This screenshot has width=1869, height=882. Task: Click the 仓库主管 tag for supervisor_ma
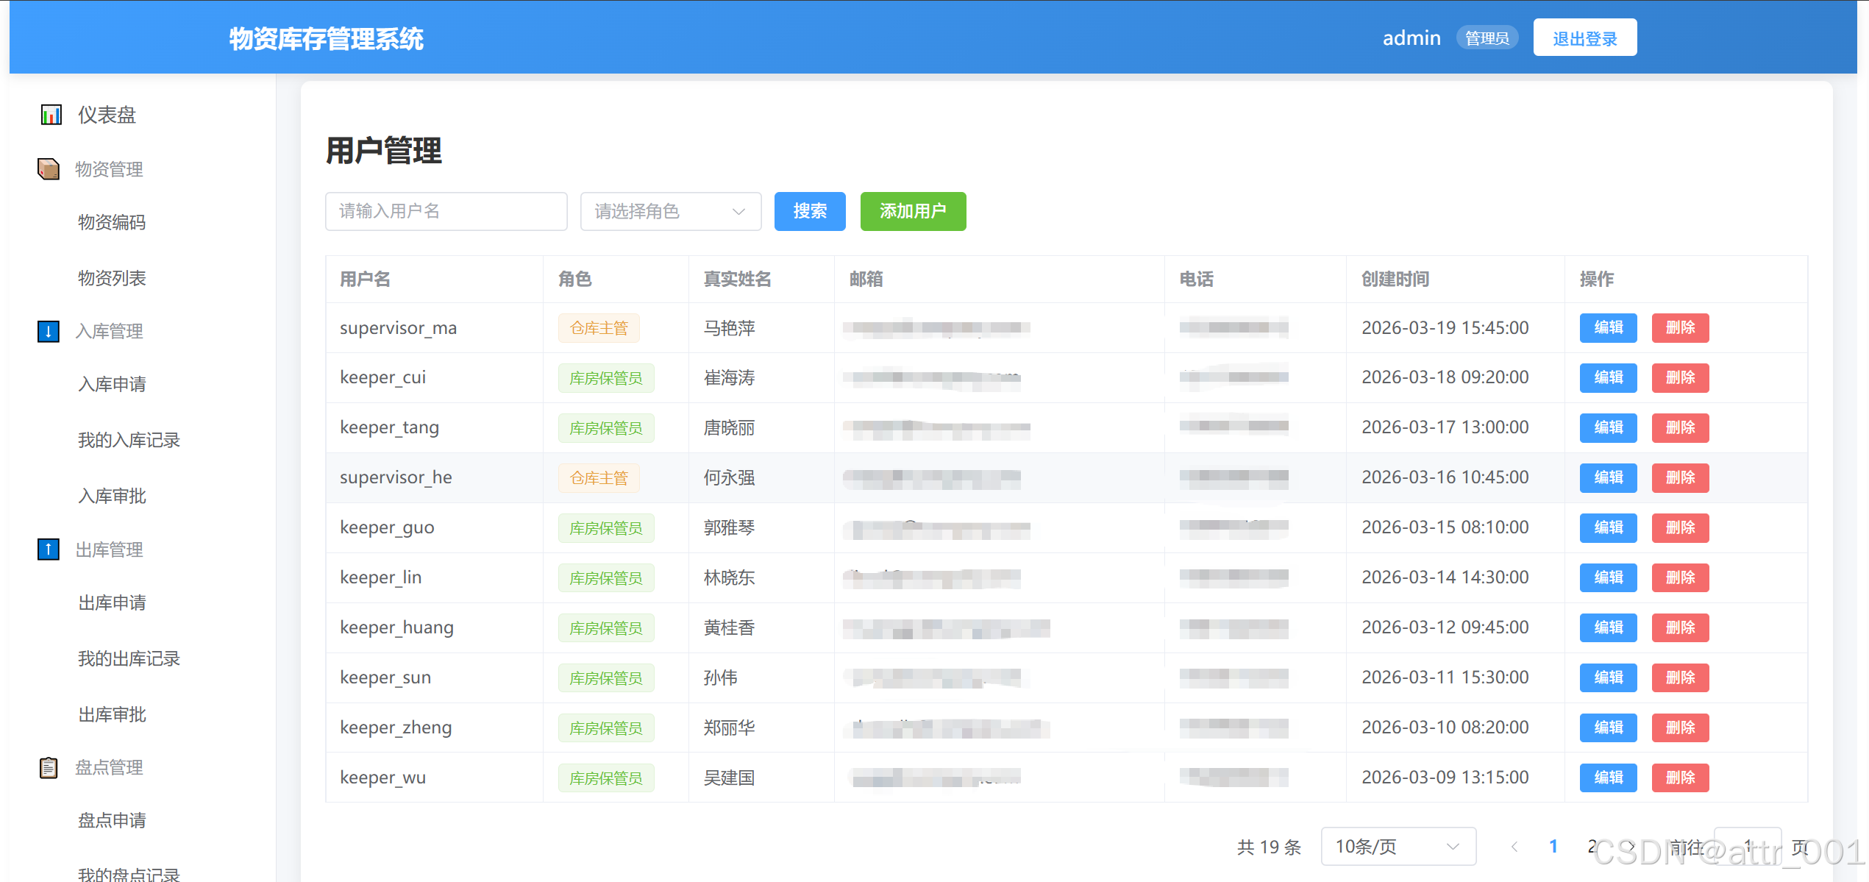point(599,328)
